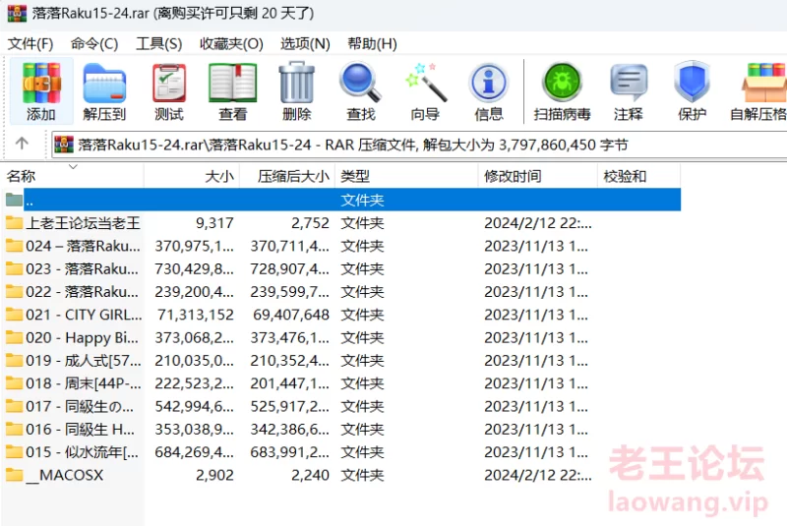Click the WinRAR icon in title bar
Viewport: 787px width, 526px height.
click(x=16, y=13)
